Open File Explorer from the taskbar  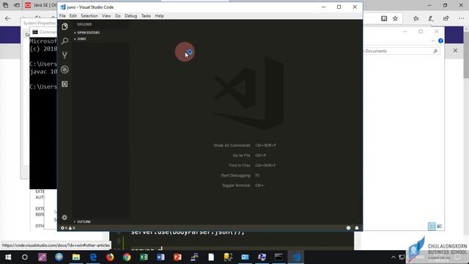pos(76,257)
